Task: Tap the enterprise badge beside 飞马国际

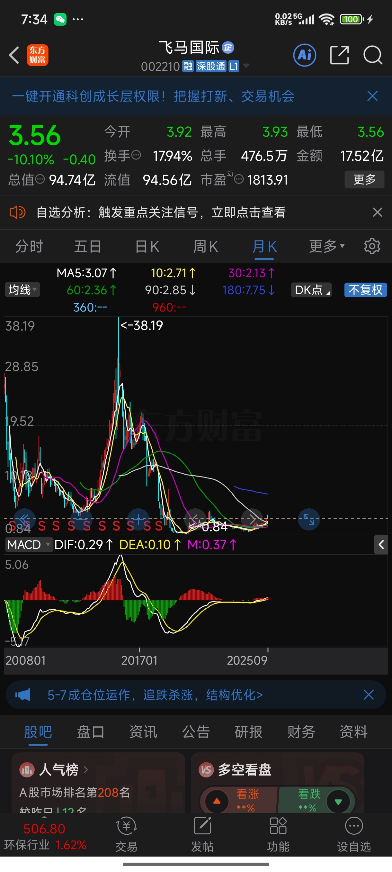Action: (x=228, y=47)
